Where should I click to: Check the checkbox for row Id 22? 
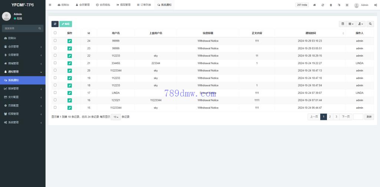coord(55,55)
